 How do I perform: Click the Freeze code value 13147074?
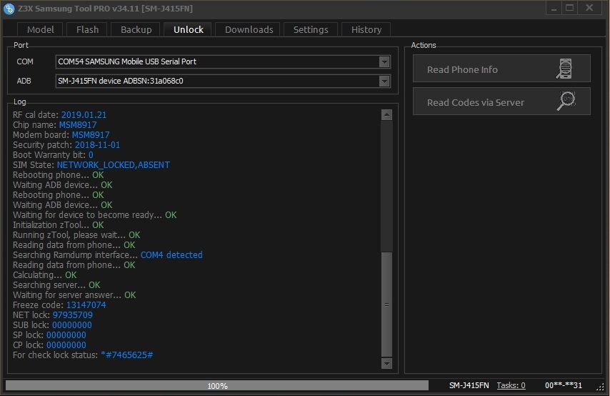pos(86,305)
